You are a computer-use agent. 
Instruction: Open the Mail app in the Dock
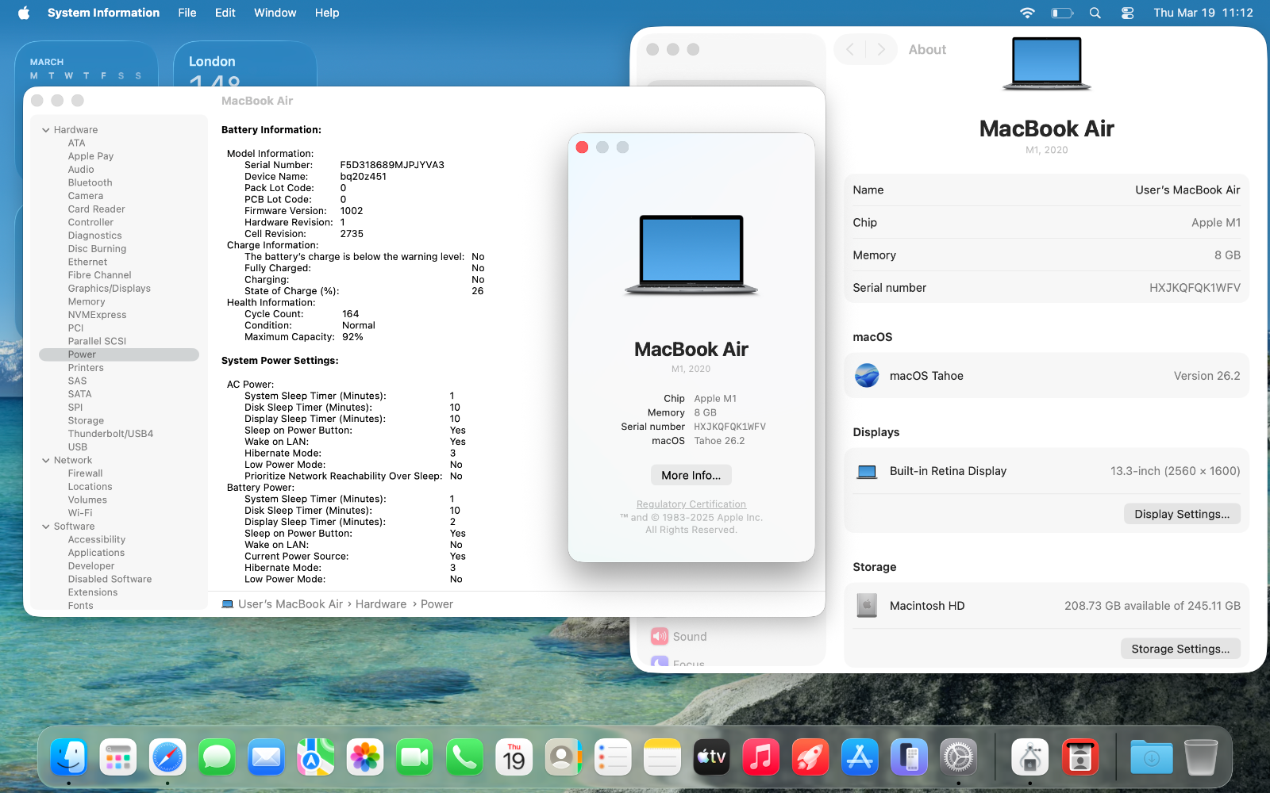pos(267,757)
